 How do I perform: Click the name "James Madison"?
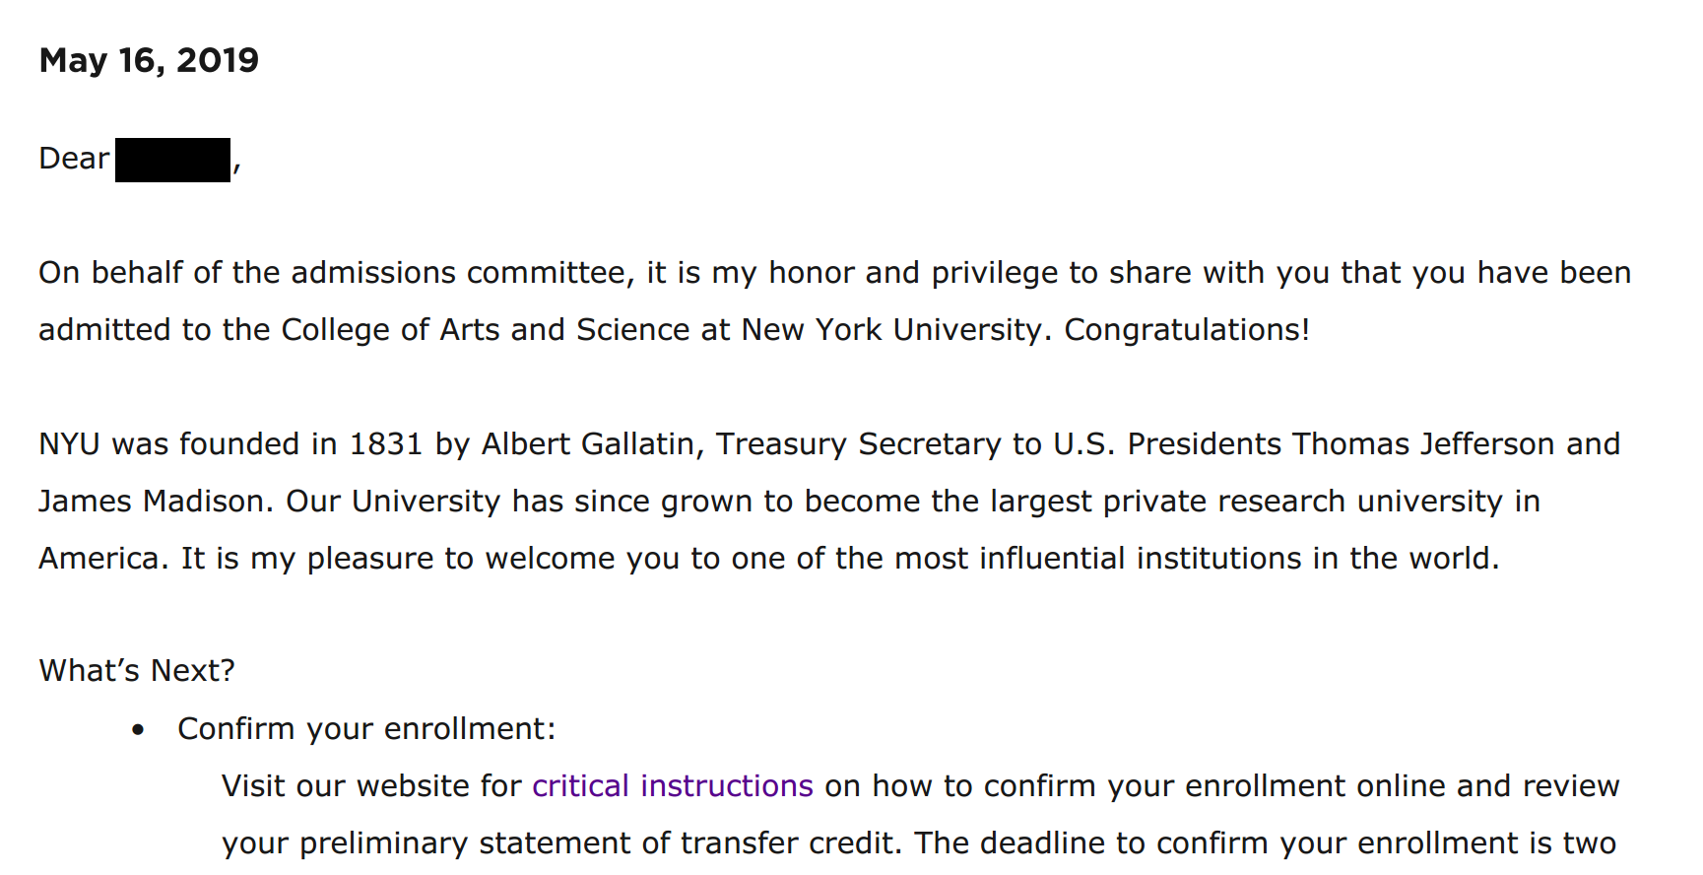(x=153, y=501)
